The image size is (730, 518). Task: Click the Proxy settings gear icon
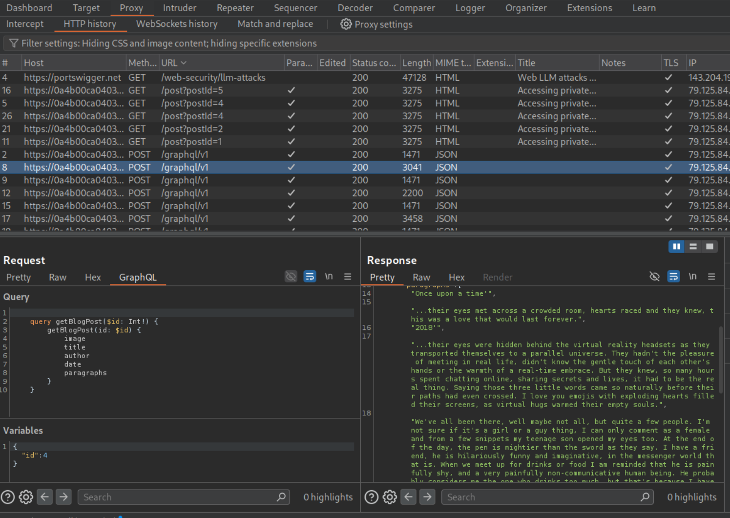point(346,24)
